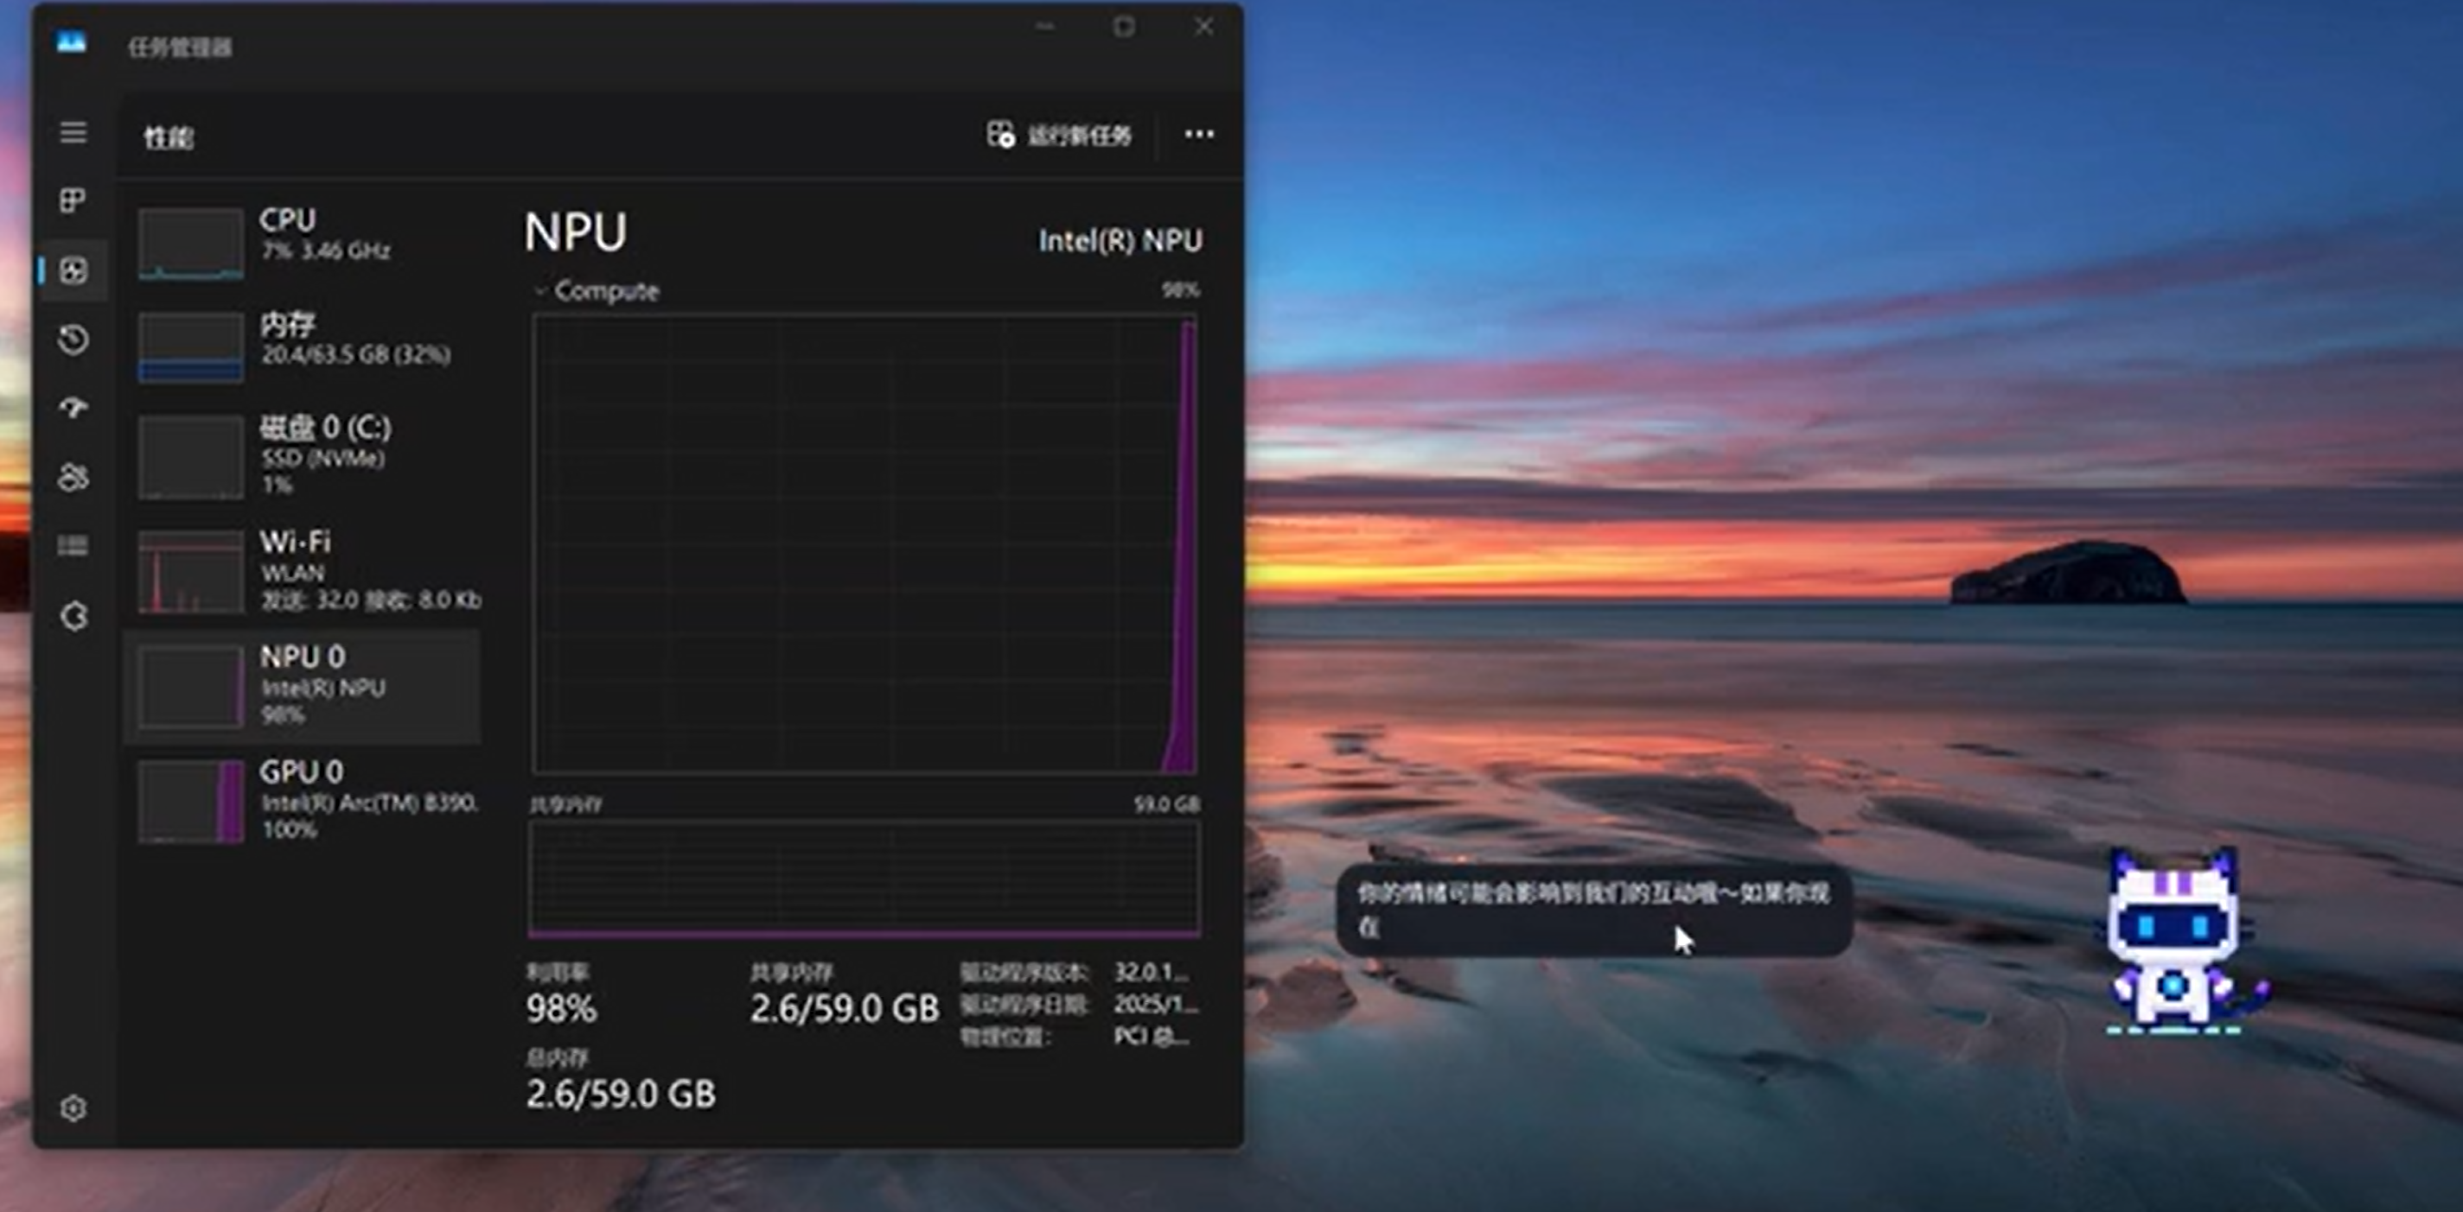The height and width of the screenshot is (1212, 2463).
Task: Open the Details page sidebar icon
Action: click(x=73, y=545)
